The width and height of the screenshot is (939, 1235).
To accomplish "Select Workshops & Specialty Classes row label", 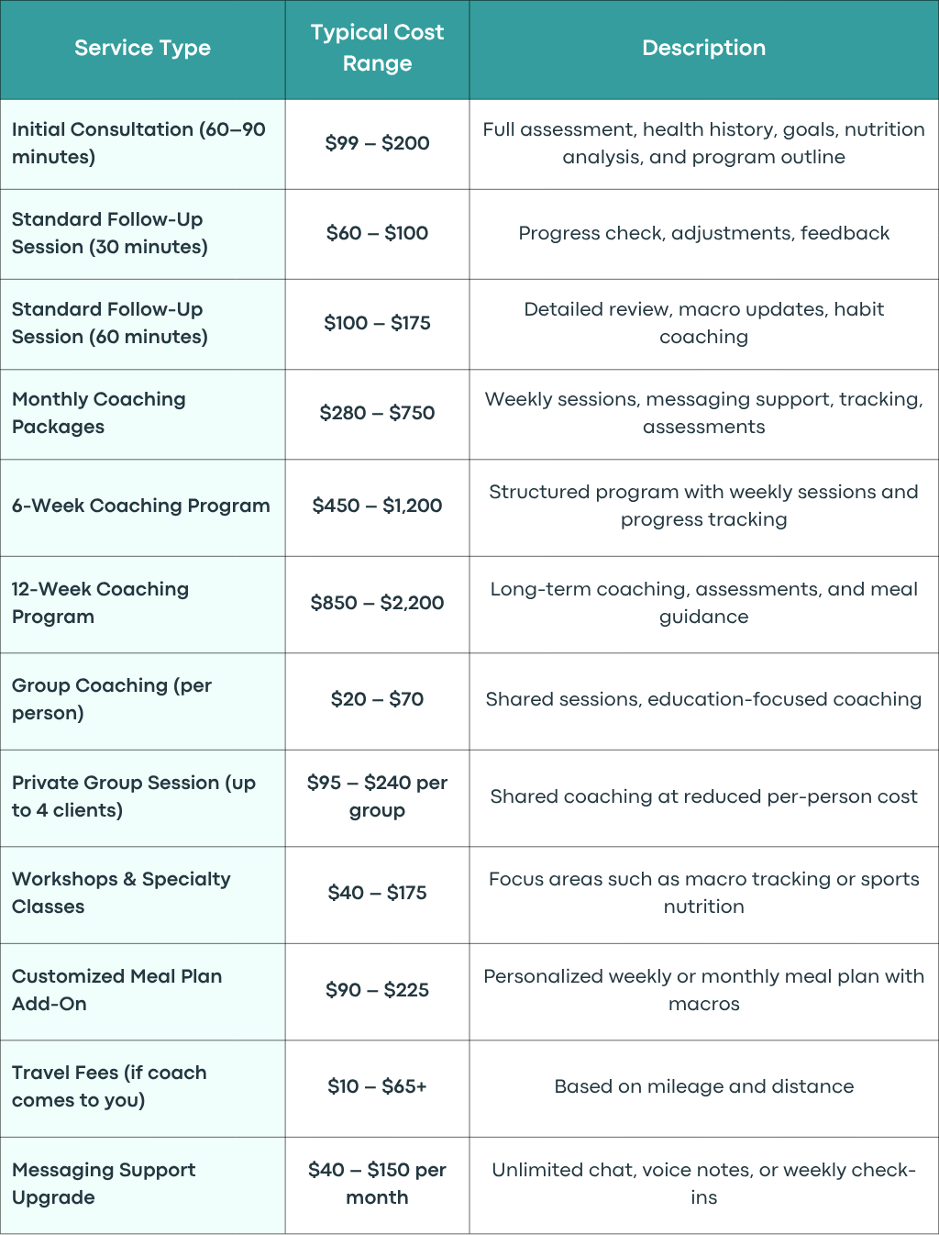I will (x=121, y=893).
